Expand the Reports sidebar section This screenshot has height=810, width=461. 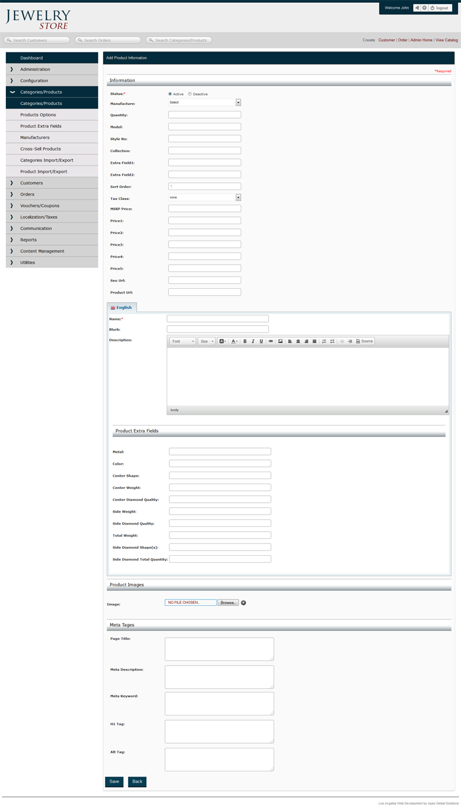point(52,240)
